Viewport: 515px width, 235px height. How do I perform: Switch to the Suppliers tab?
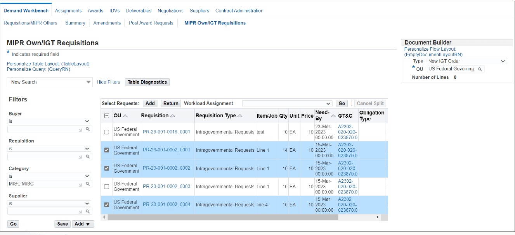click(x=199, y=11)
